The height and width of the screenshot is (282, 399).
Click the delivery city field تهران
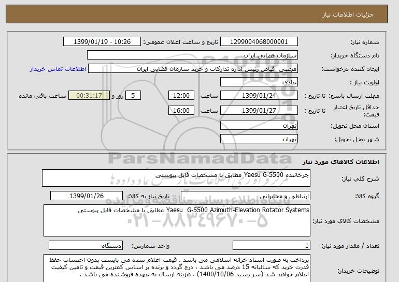(259, 139)
